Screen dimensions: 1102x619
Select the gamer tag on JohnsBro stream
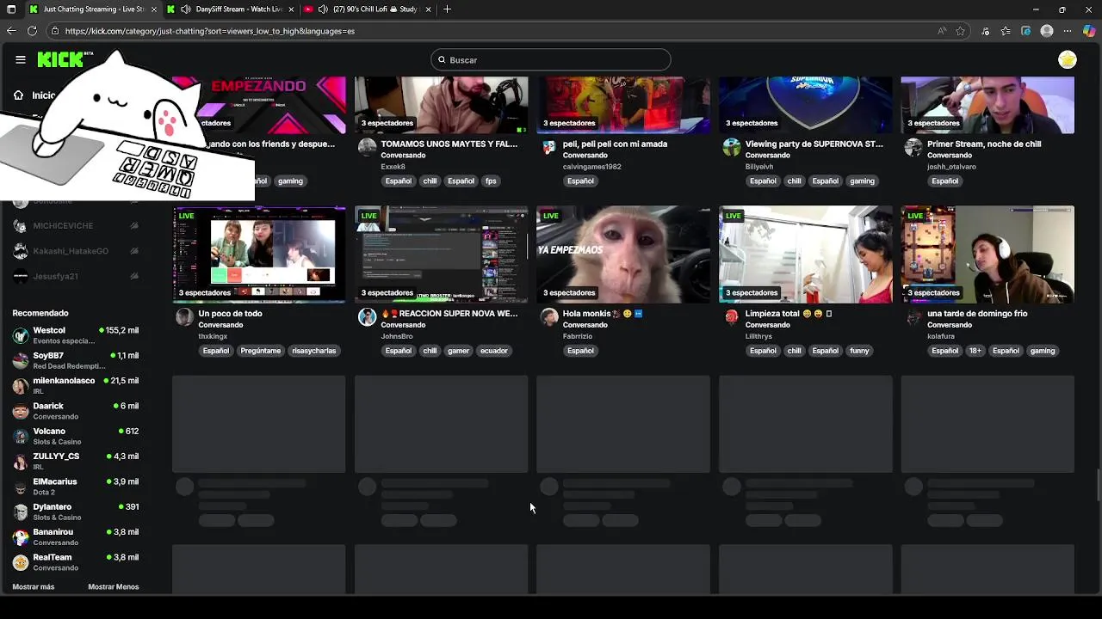pos(458,351)
